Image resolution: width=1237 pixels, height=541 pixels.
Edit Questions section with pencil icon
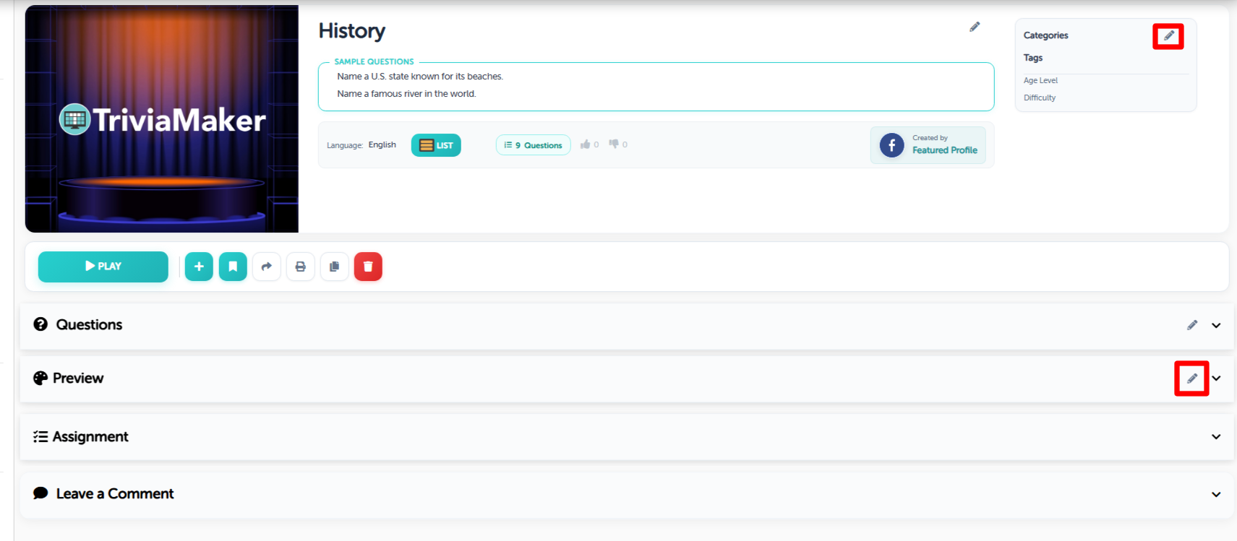[1192, 325]
